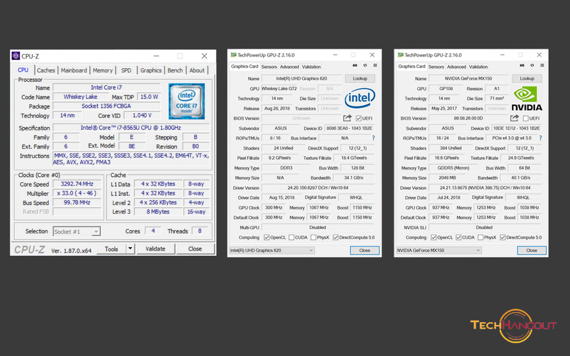
Task: Click the Core Speed value 3292.74 MHz
Action: point(77,184)
